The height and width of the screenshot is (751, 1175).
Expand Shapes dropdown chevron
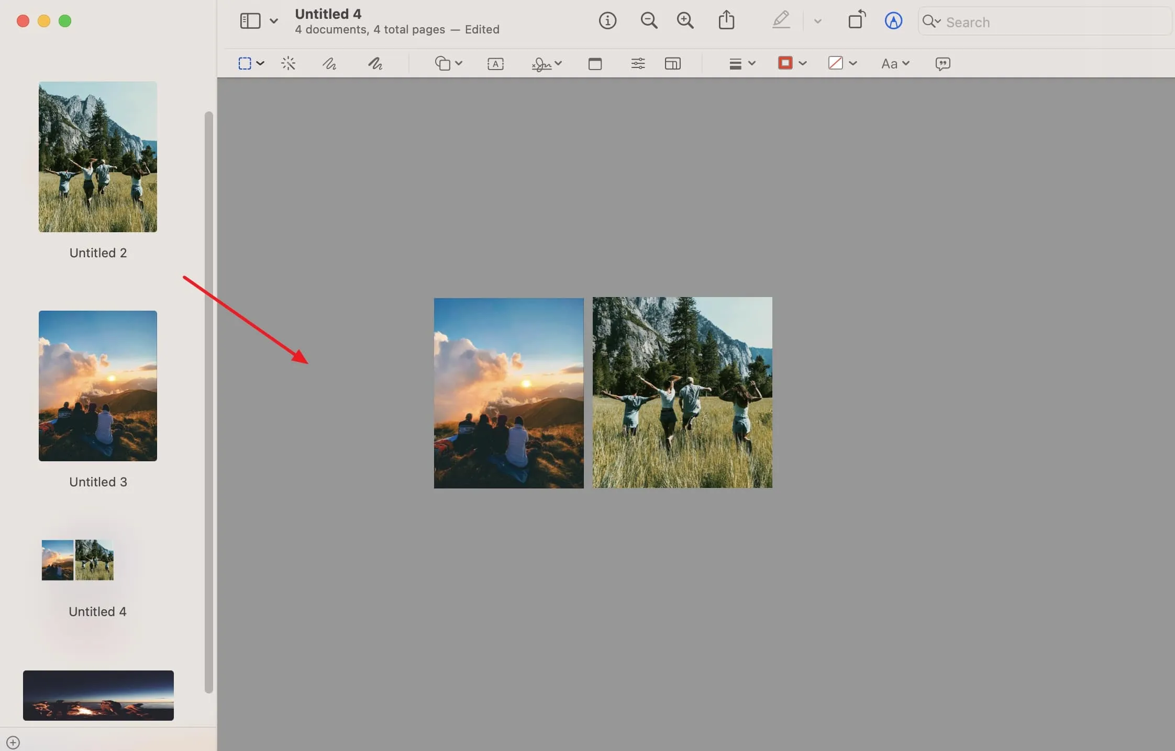tap(459, 64)
